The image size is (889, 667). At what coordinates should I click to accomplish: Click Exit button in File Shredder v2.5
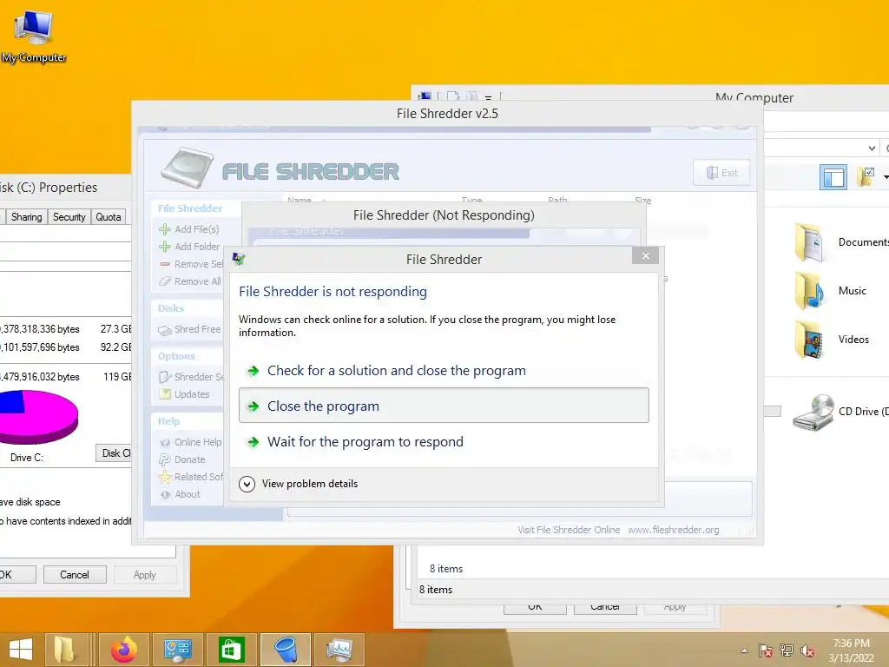[721, 173]
